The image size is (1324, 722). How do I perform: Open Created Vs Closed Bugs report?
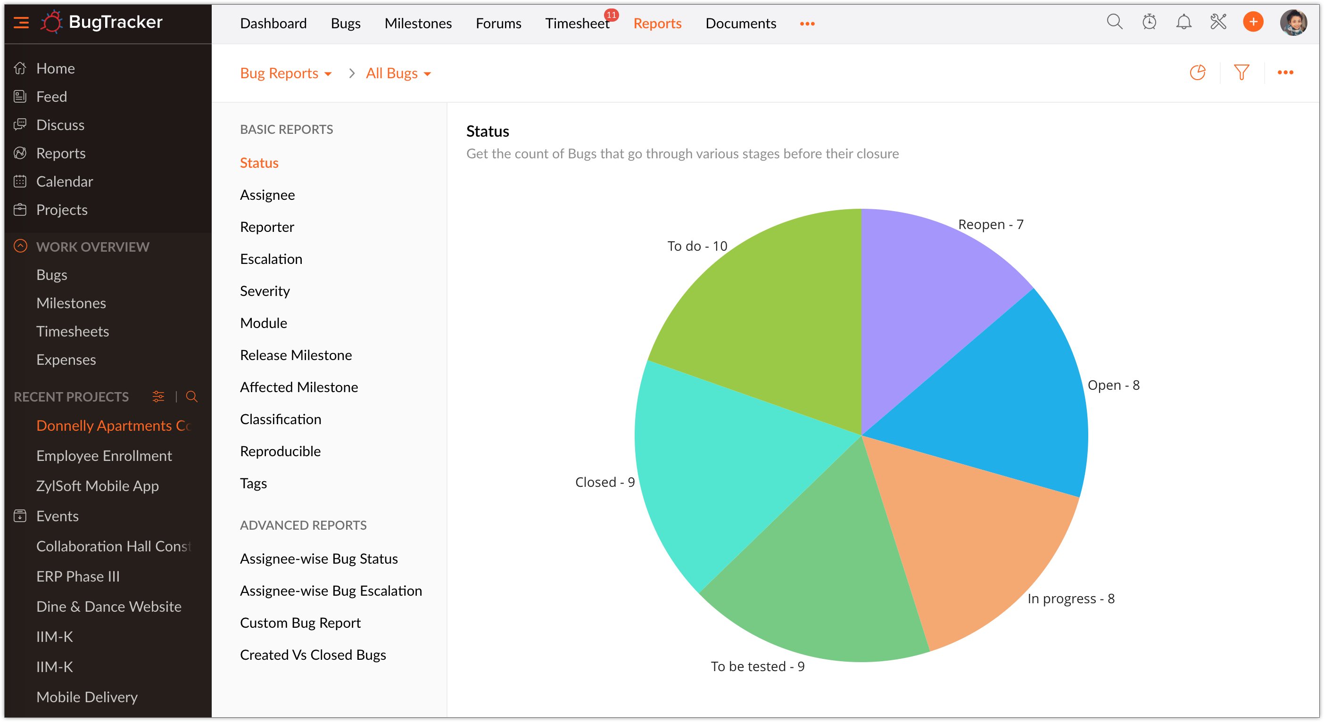pyautogui.click(x=313, y=655)
